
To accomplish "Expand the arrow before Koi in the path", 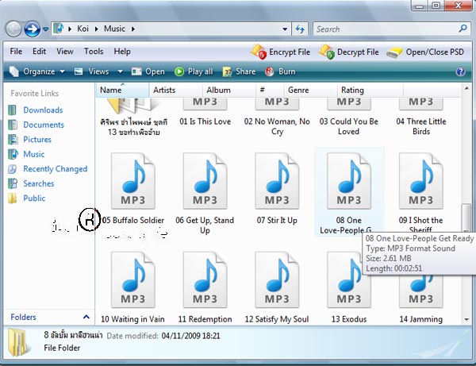I will 70,29.
